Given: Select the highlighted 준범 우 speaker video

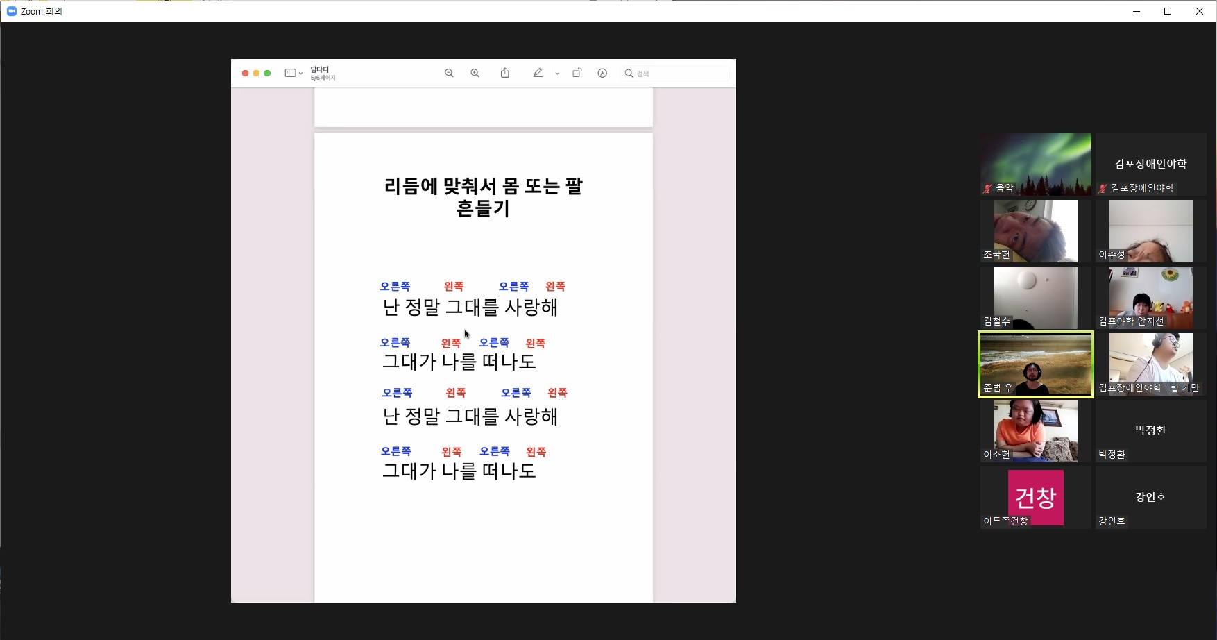Looking at the screenshot, I should pos(1036,364).
